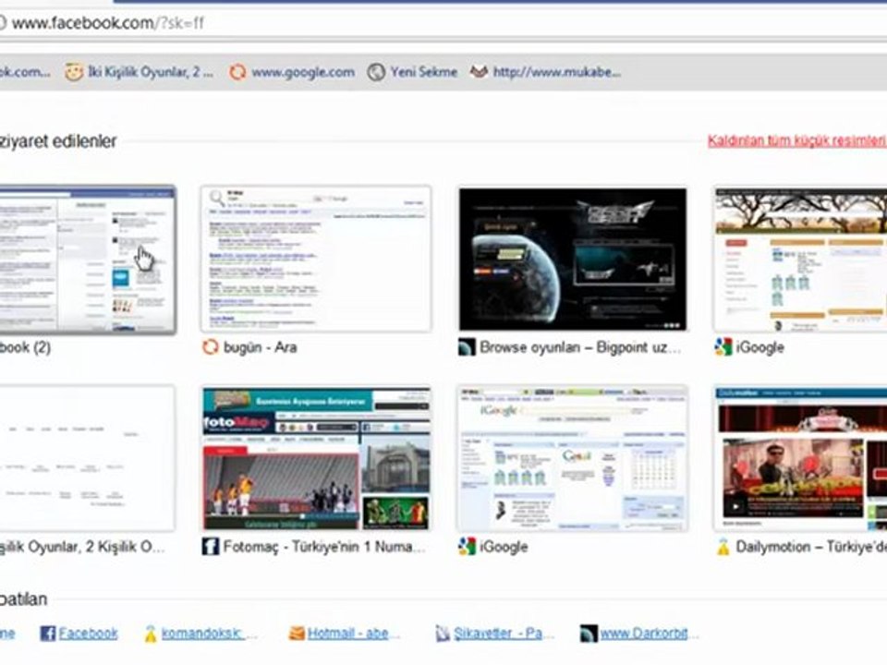Viewport: 887px width, 665px height.
Task: Open the Bigpoint Browse oyunları thumbnail
Action: click(x=573, y=259)
